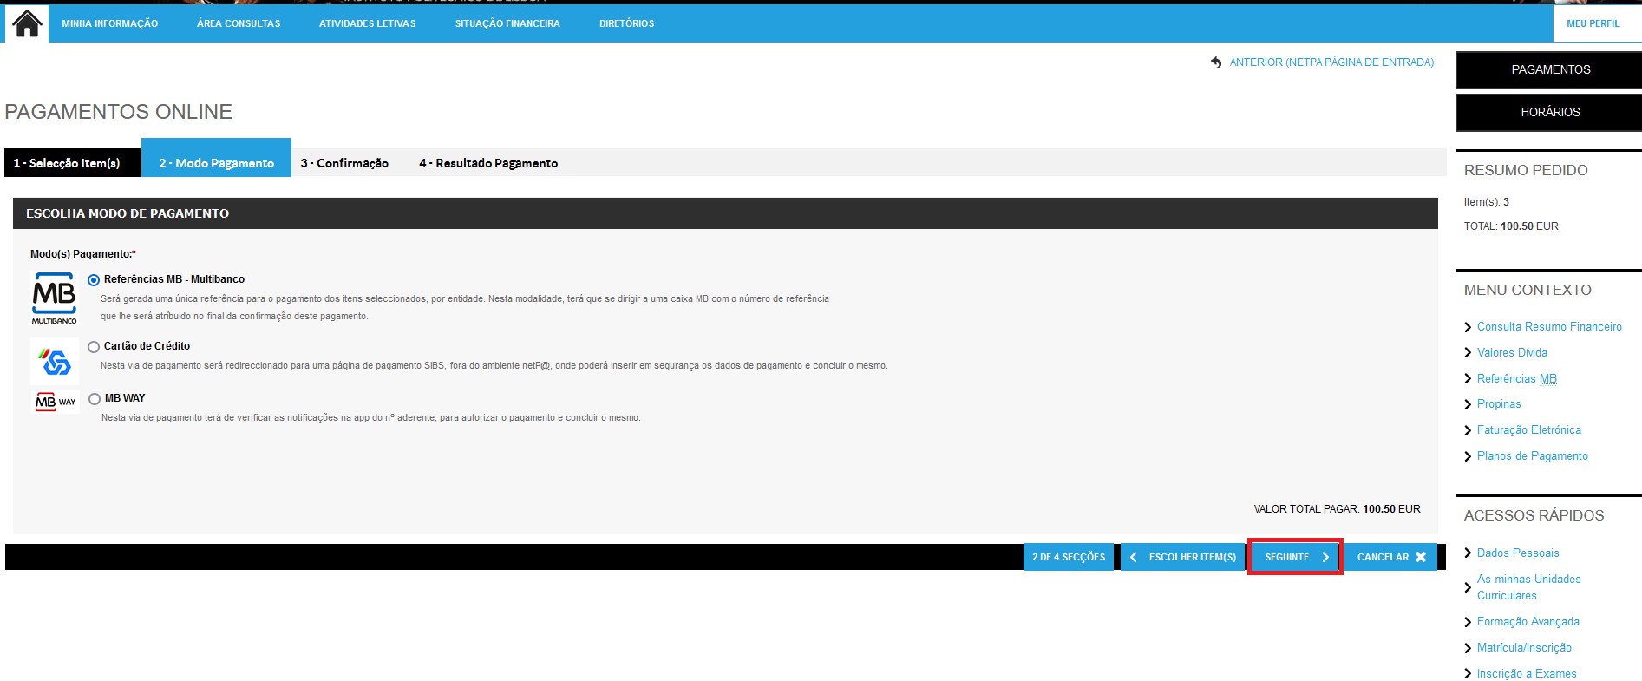This screenshot has height=681, width=1642.
Task: Click the MB WAY logo
Action: [x=56, y=402]
